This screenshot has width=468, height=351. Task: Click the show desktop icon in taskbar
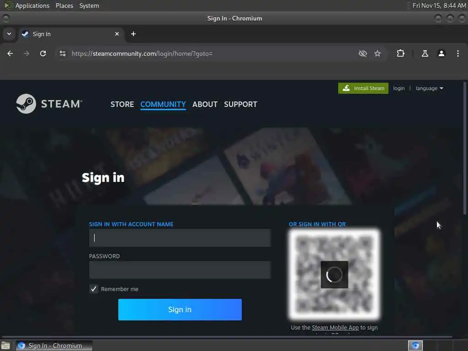click(5, 346)
